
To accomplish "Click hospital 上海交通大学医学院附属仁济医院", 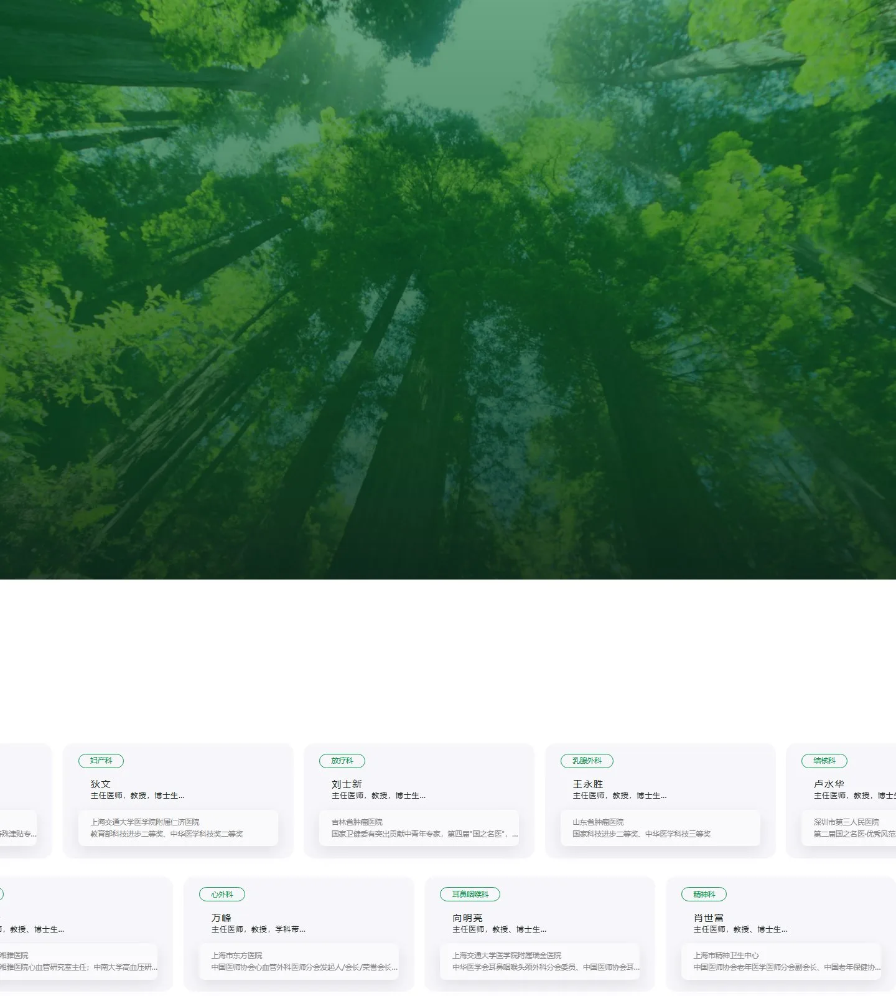I will 145,822.
